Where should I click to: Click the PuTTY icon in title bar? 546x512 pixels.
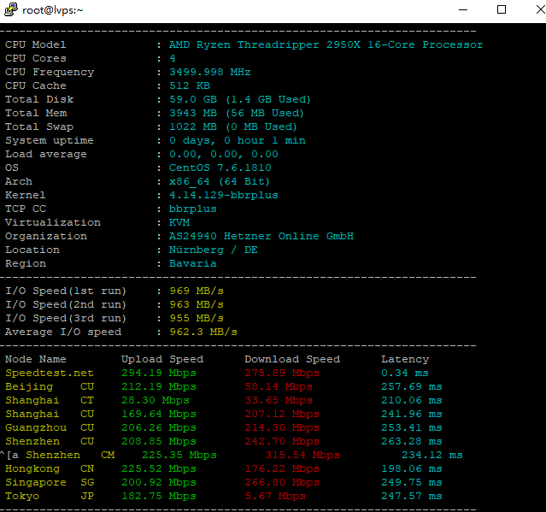click(9, 10)
